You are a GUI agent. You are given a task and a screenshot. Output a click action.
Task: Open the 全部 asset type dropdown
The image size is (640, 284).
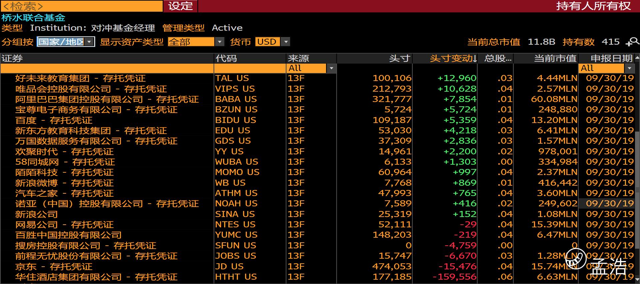tap(219, 42)
